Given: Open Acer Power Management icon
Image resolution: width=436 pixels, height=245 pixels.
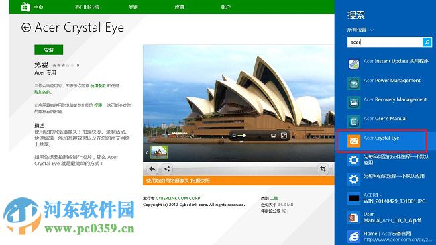Looking at the screenshot, I should point(353,83).
